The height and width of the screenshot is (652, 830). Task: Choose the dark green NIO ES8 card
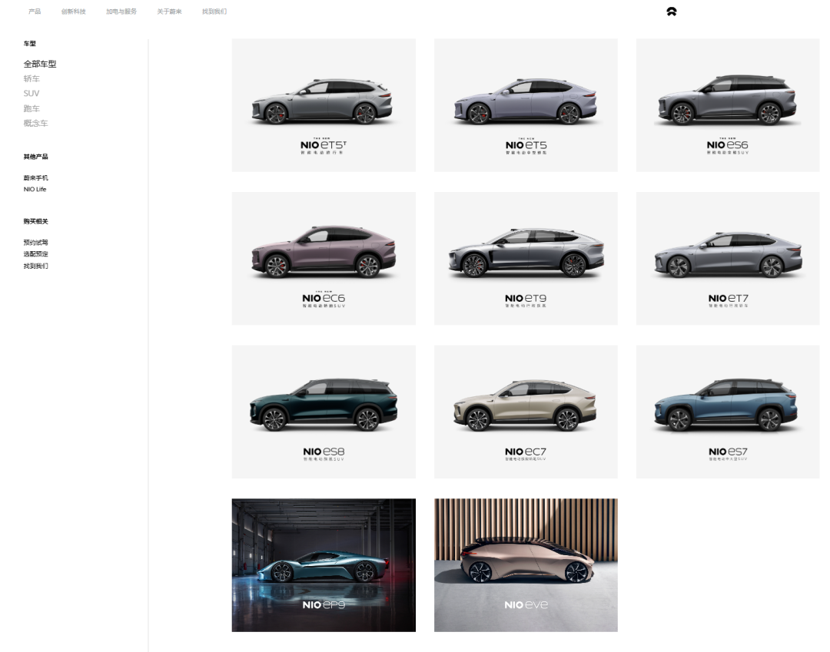pyautogui.click(x=324, y=411)
